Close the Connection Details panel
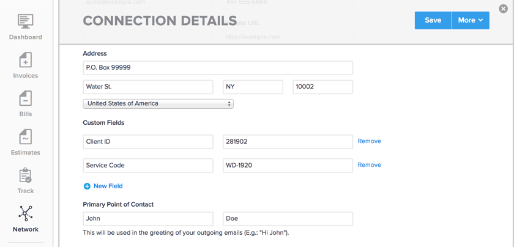 (x=503, y=9)
